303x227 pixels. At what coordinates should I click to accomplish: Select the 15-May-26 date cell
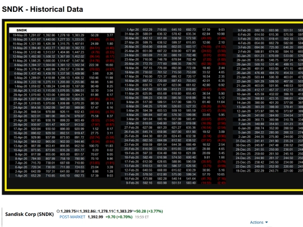[x=20, y=44]
